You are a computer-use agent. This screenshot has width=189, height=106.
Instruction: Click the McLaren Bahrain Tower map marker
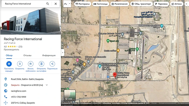[x=122, y=34]
